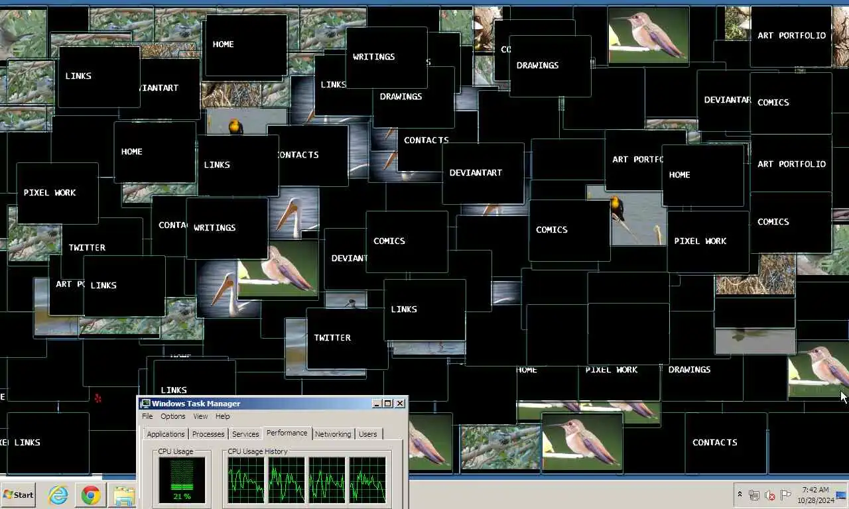Open the COMICS tile left of blackbird photo
Viewport: 849px width, 509px height.
click(x=569, y=230)
